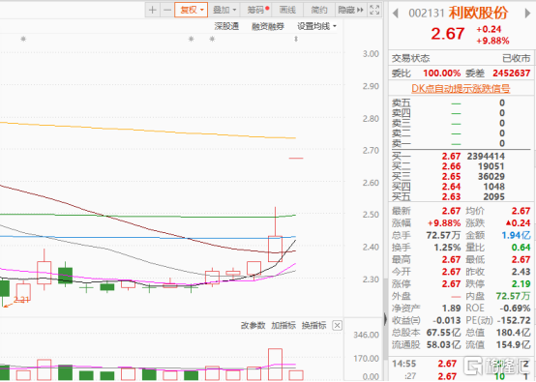
Task: Open the 复权 dropdown
Action: [x=192, y=10]
